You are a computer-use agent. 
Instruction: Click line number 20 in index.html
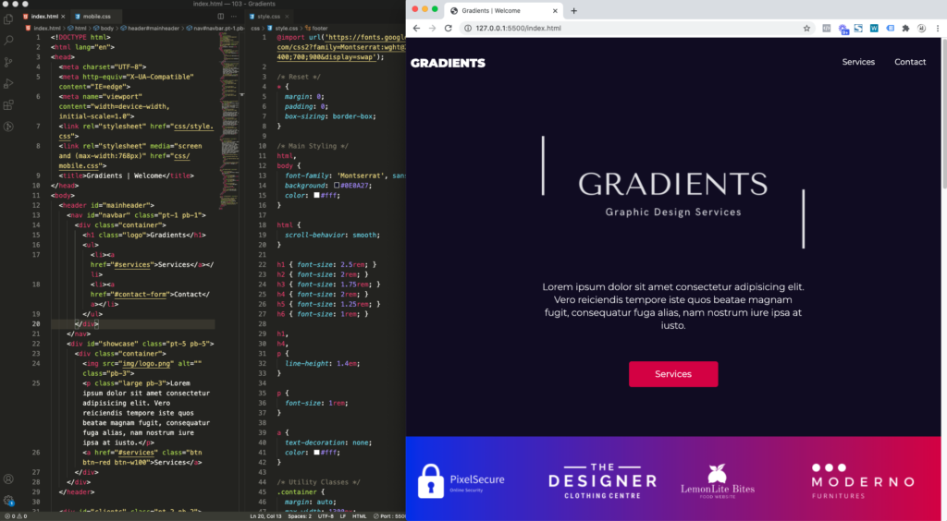(x=36, y=324)
